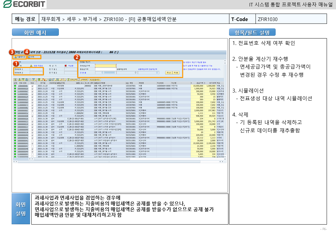
Task: Uncheck the 대상 checkbox for document 100000006
Action: coord(32,86)
